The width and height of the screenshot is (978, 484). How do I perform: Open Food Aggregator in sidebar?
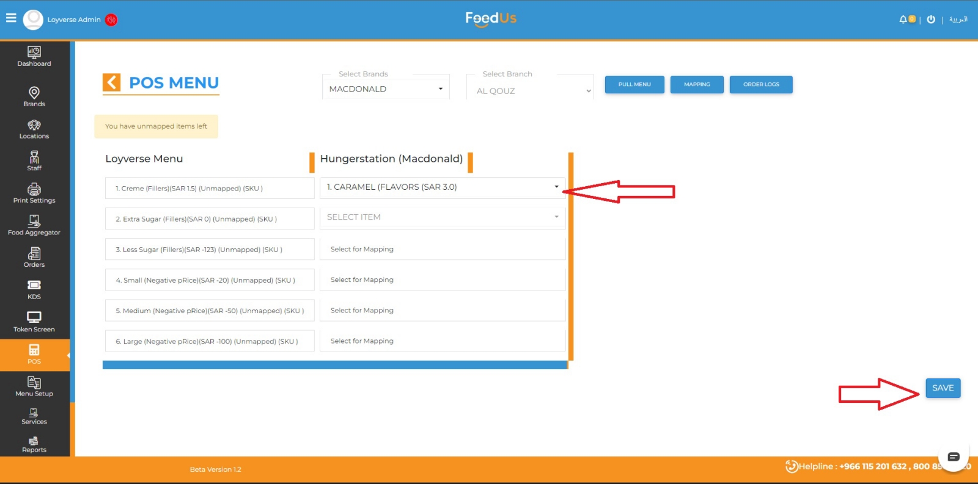click(34, 225)
